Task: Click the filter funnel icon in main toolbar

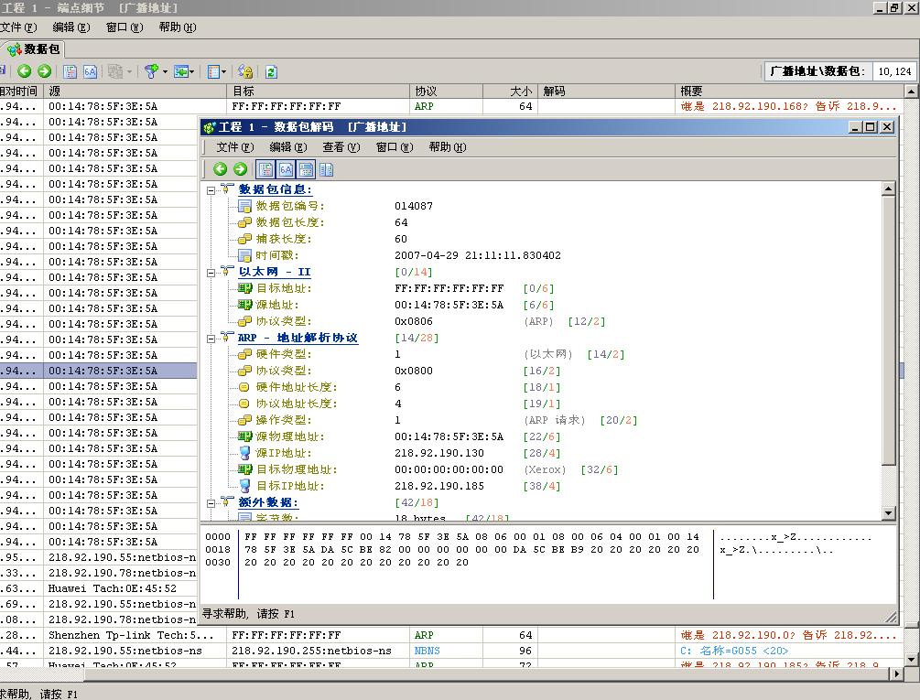Action: click(152, 71)
